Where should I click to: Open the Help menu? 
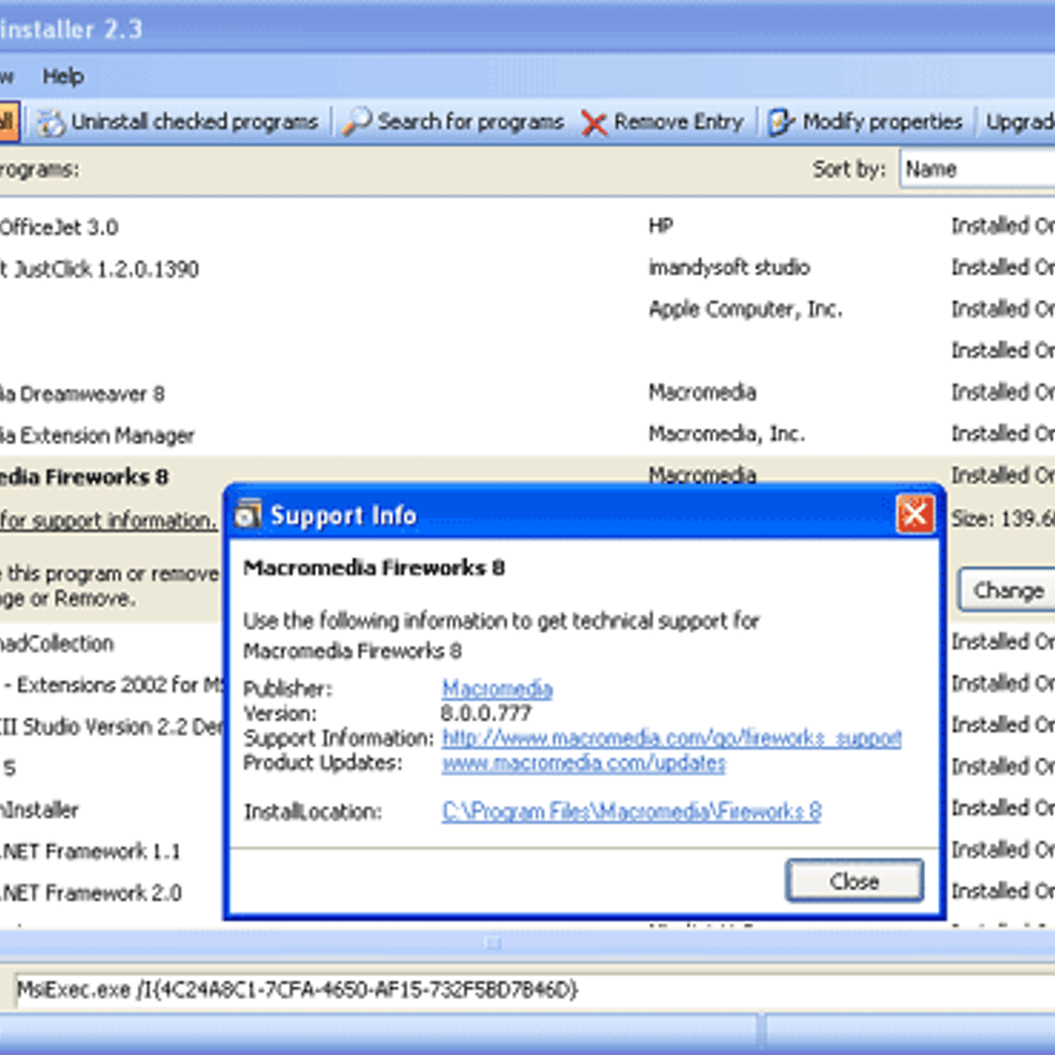pos(63,76)
